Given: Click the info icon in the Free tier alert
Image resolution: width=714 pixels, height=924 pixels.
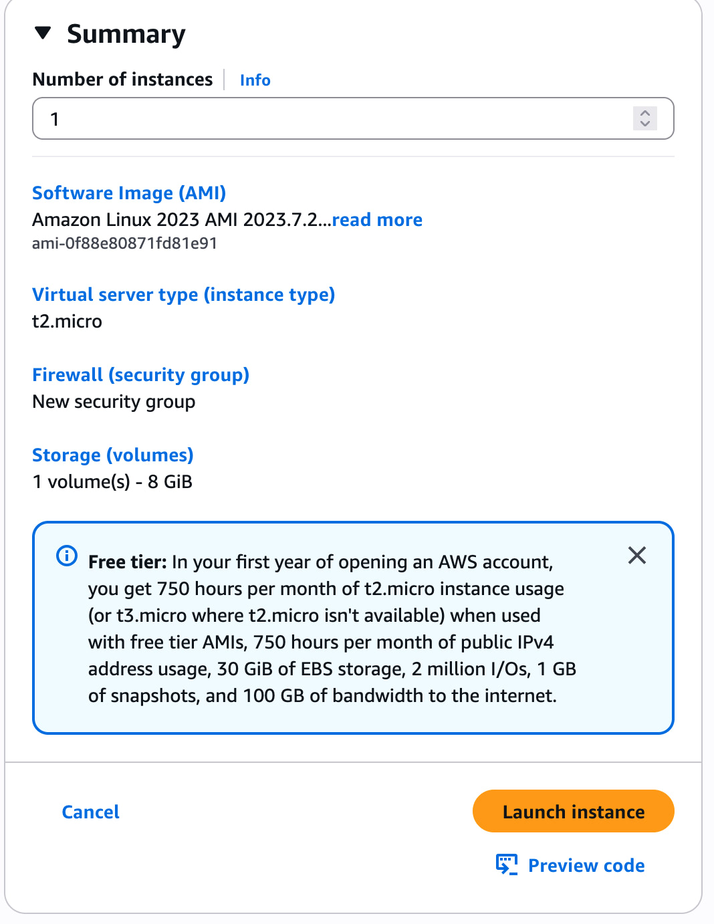Looking at the screenshot, I should tap(67, 556).
